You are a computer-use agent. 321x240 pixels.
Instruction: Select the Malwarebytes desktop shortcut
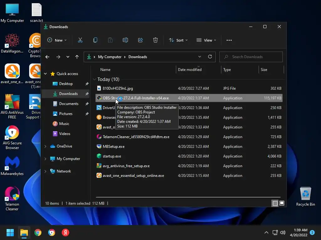[12, 166]
